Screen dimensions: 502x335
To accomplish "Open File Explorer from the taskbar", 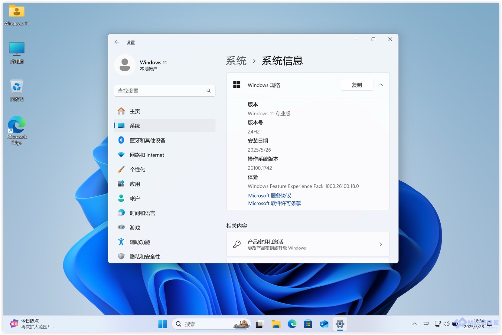I will (276, 324).
